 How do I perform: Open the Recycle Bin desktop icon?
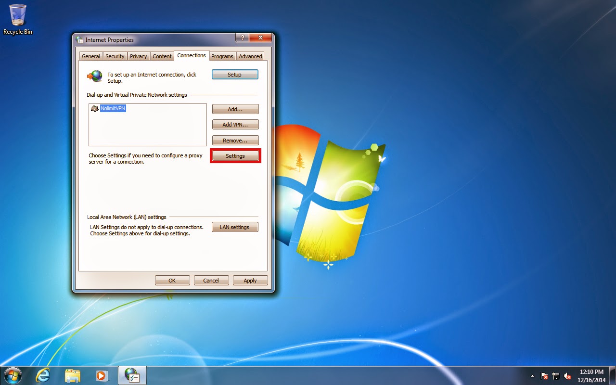[x=18, y=19]
